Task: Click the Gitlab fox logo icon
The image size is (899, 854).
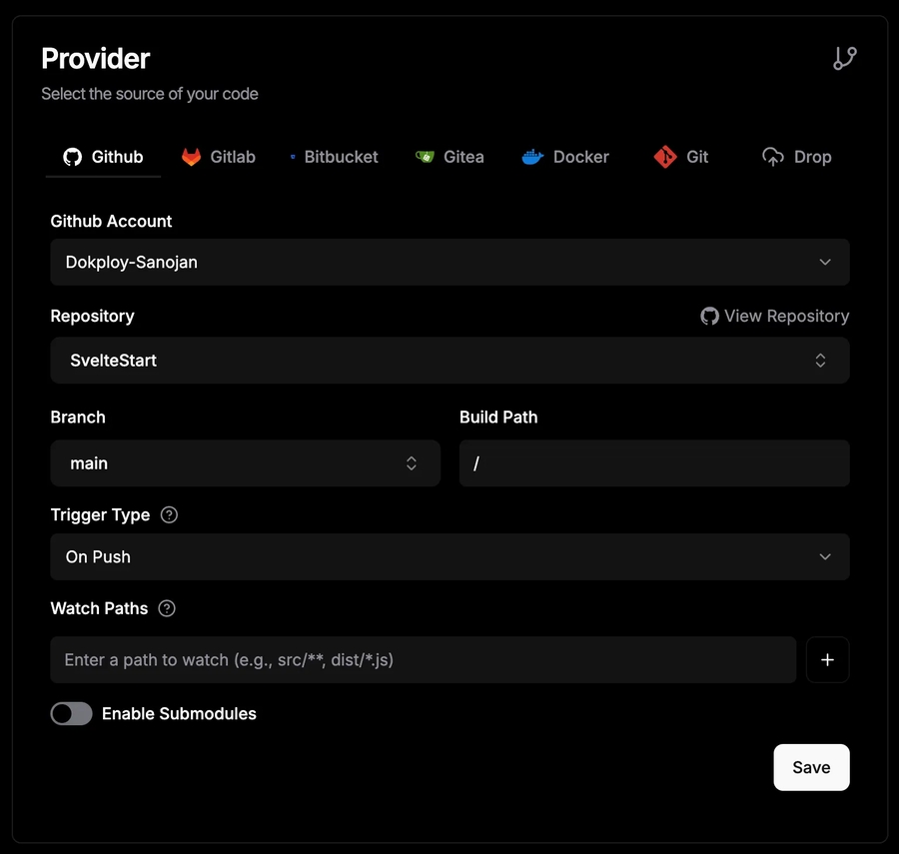Action: [191, 157]
